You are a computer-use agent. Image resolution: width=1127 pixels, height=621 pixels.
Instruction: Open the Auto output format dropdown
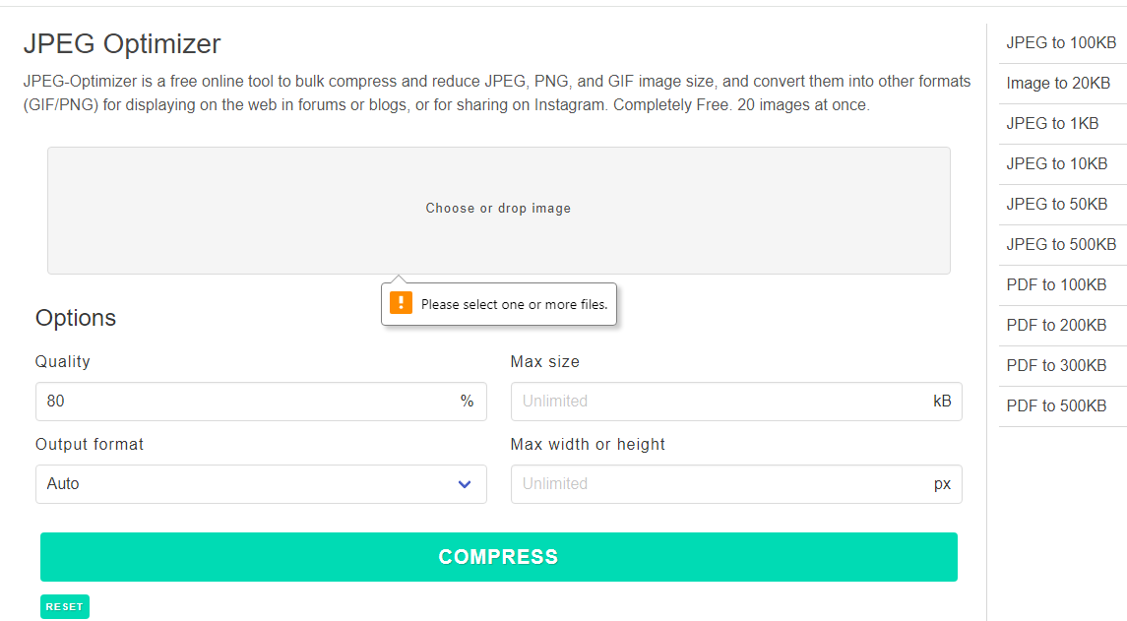(x=261, y=484)
